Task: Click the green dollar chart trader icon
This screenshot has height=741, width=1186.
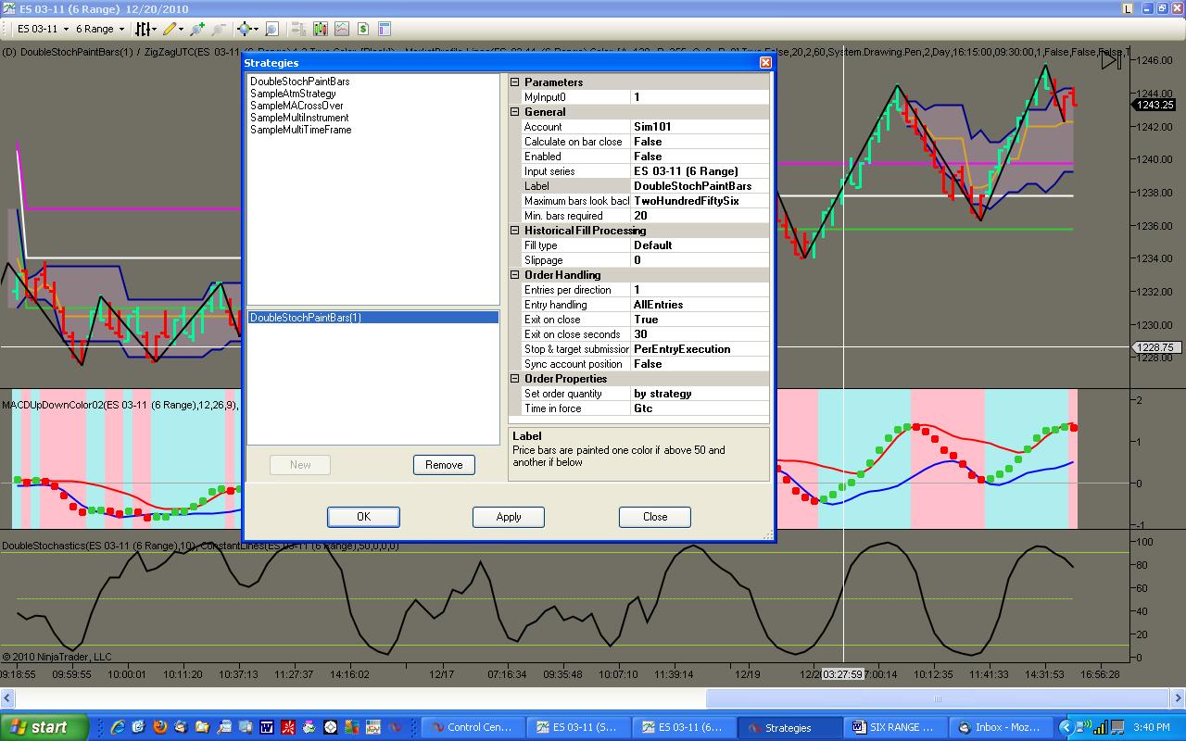Action: point(363,30)
